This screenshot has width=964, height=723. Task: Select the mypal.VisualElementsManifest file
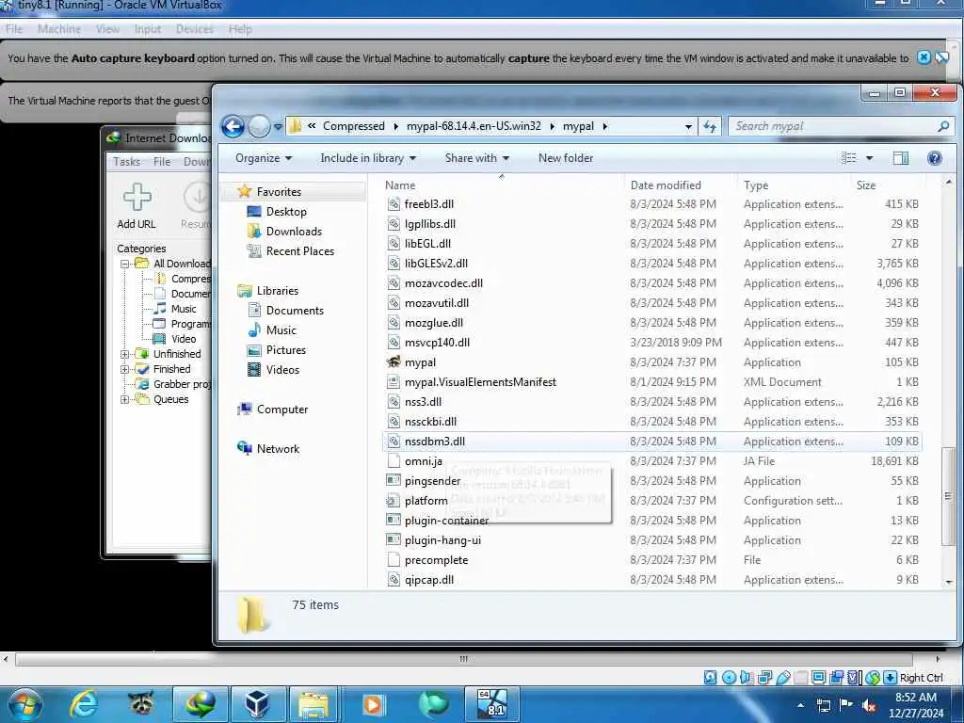[x=651, y=382]
